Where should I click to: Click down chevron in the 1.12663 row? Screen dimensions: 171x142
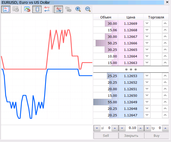pyautogui.click(x=147, y=63)
